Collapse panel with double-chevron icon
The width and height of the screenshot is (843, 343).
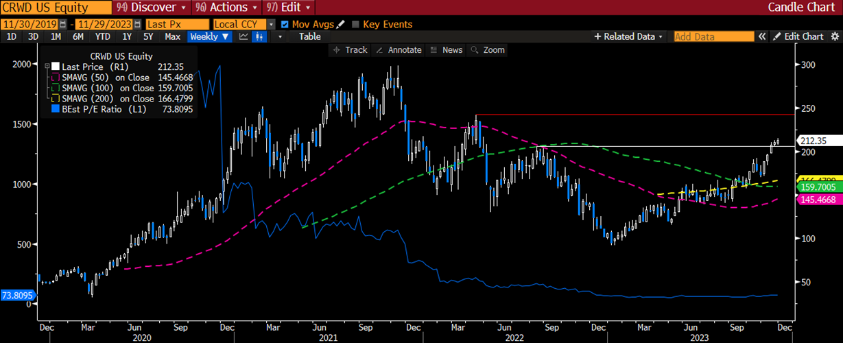coord(761,36)
